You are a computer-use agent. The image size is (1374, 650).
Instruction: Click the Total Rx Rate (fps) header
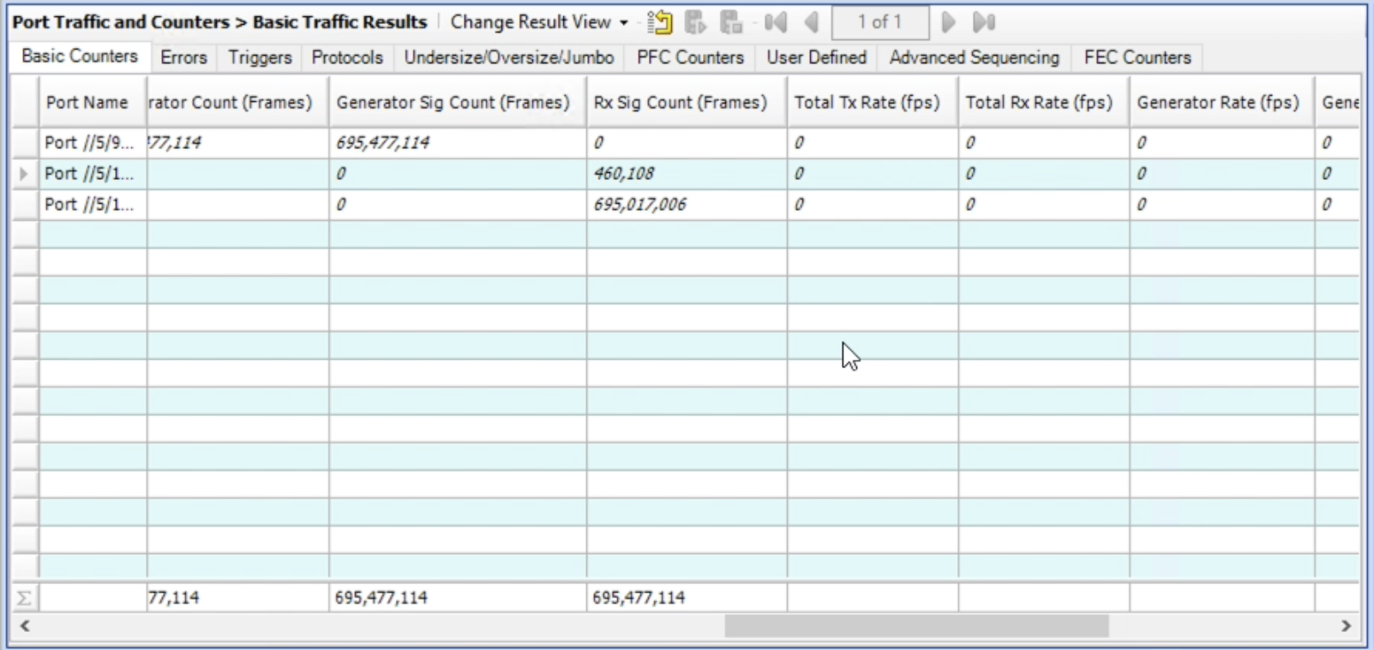coord(1044,102)
